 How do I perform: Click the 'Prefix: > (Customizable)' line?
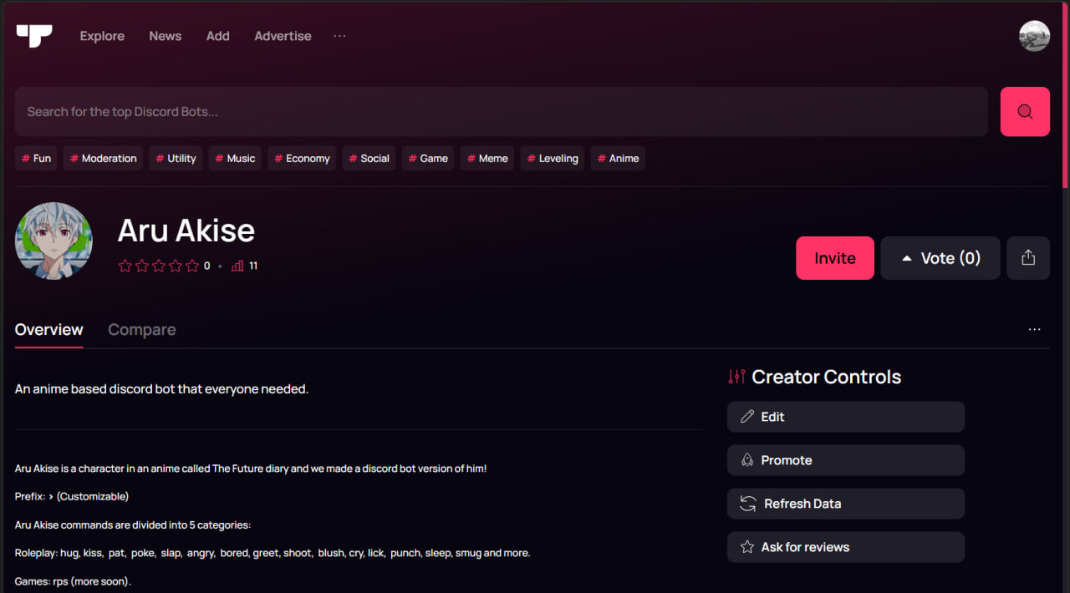[72, 496]
